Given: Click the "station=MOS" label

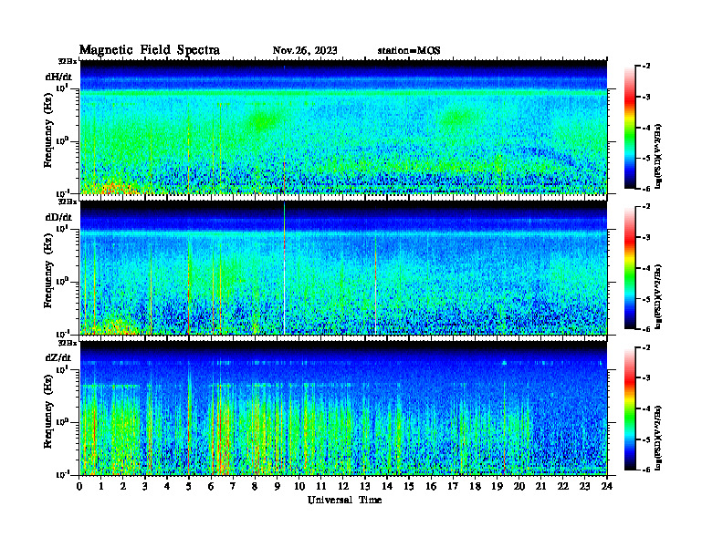Looking at the screenshot, I should point(409,50).
